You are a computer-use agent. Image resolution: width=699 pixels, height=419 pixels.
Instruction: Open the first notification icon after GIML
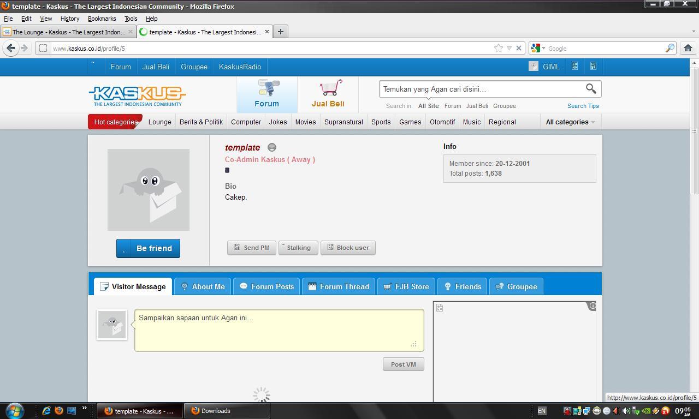[x=574, y=66]
